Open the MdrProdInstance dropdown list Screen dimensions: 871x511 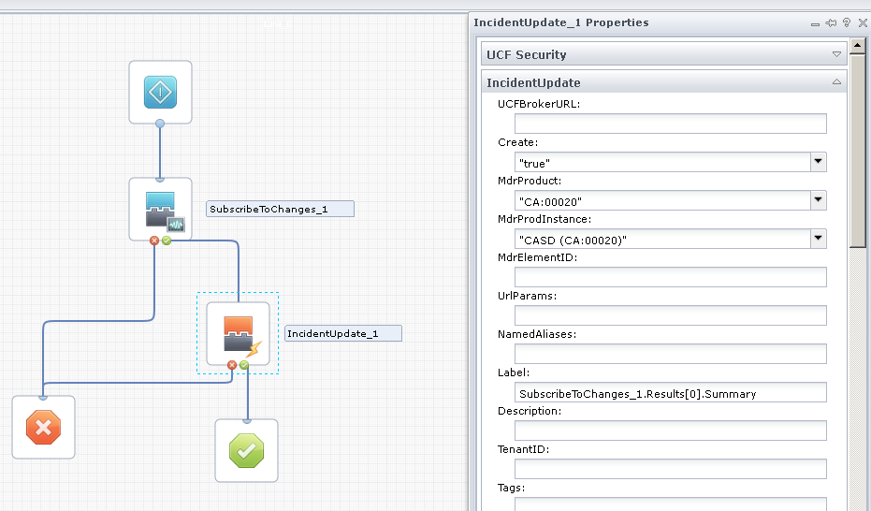pos(819,239)
